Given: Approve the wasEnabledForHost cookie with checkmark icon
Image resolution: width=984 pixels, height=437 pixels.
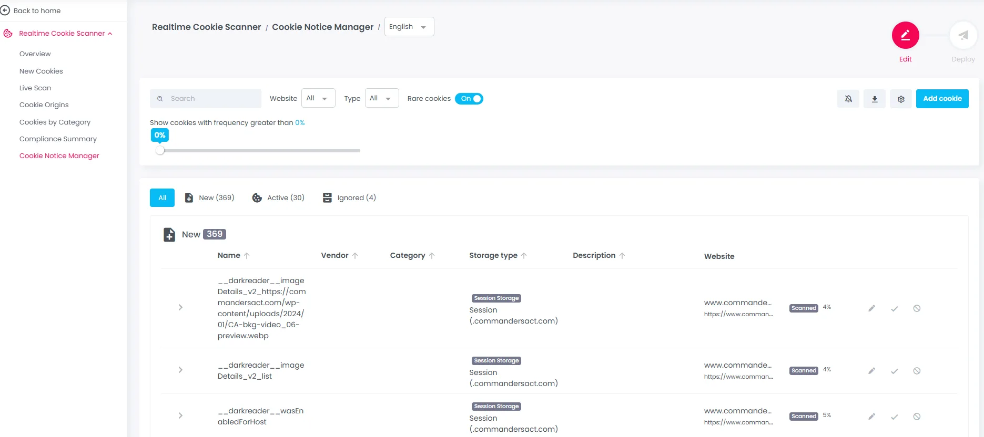Looking at the screenshot, I should tap(894, 417).
